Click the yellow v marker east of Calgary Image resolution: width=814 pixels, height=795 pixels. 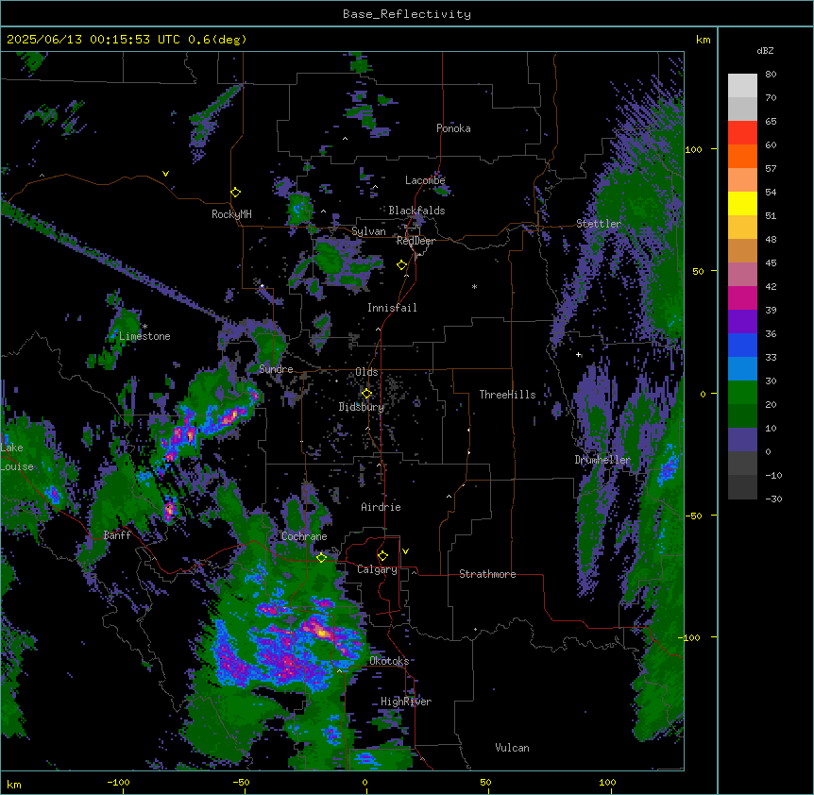click(405, 551)
